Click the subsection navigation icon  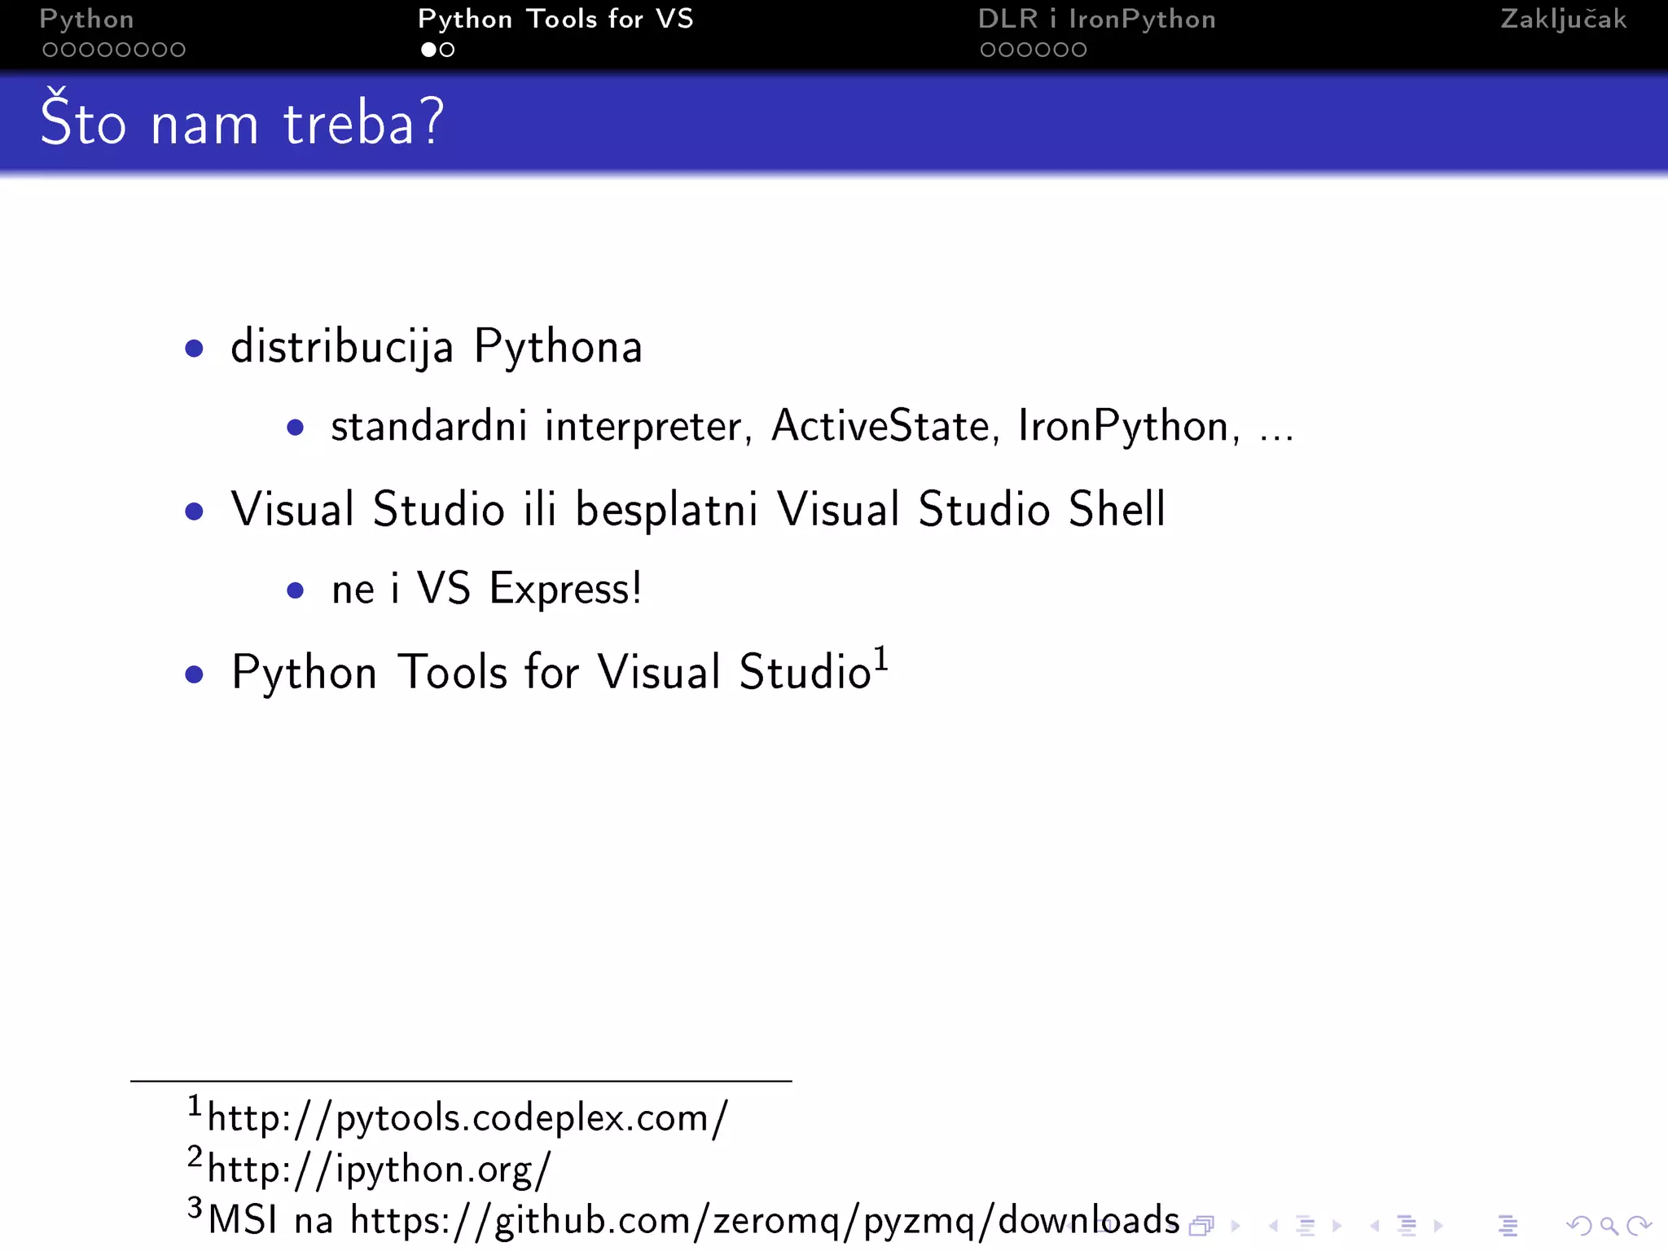coord(1306,1225)
